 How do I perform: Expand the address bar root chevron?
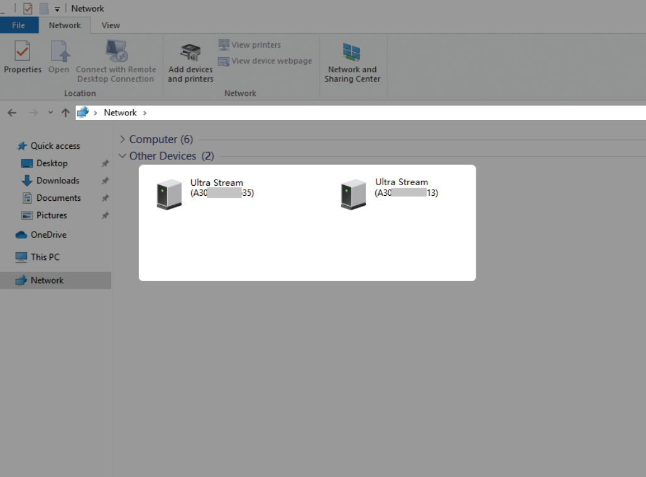(96, 113)
